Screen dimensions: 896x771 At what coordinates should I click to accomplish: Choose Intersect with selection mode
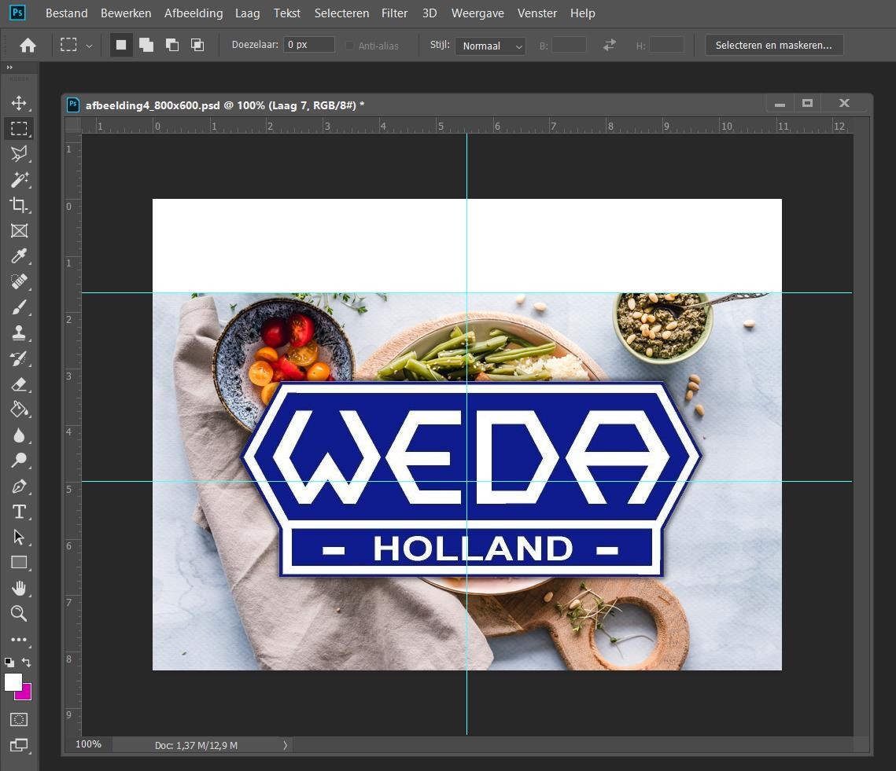tap(197, 45)
